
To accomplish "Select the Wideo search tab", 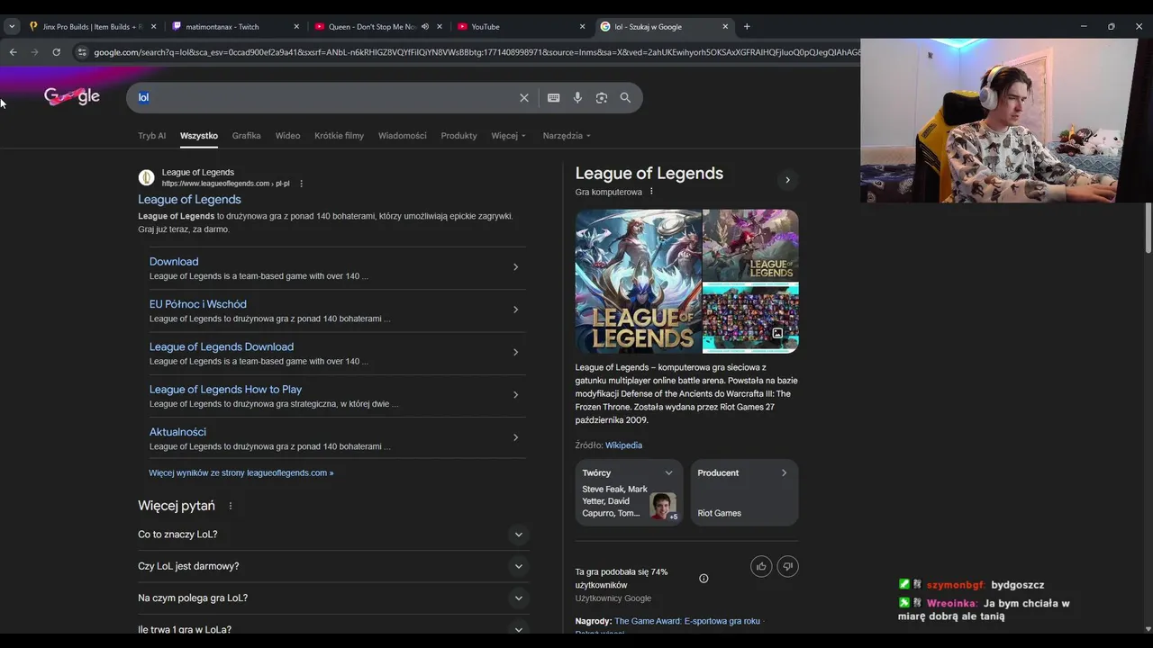I will (x=287, y=136).
